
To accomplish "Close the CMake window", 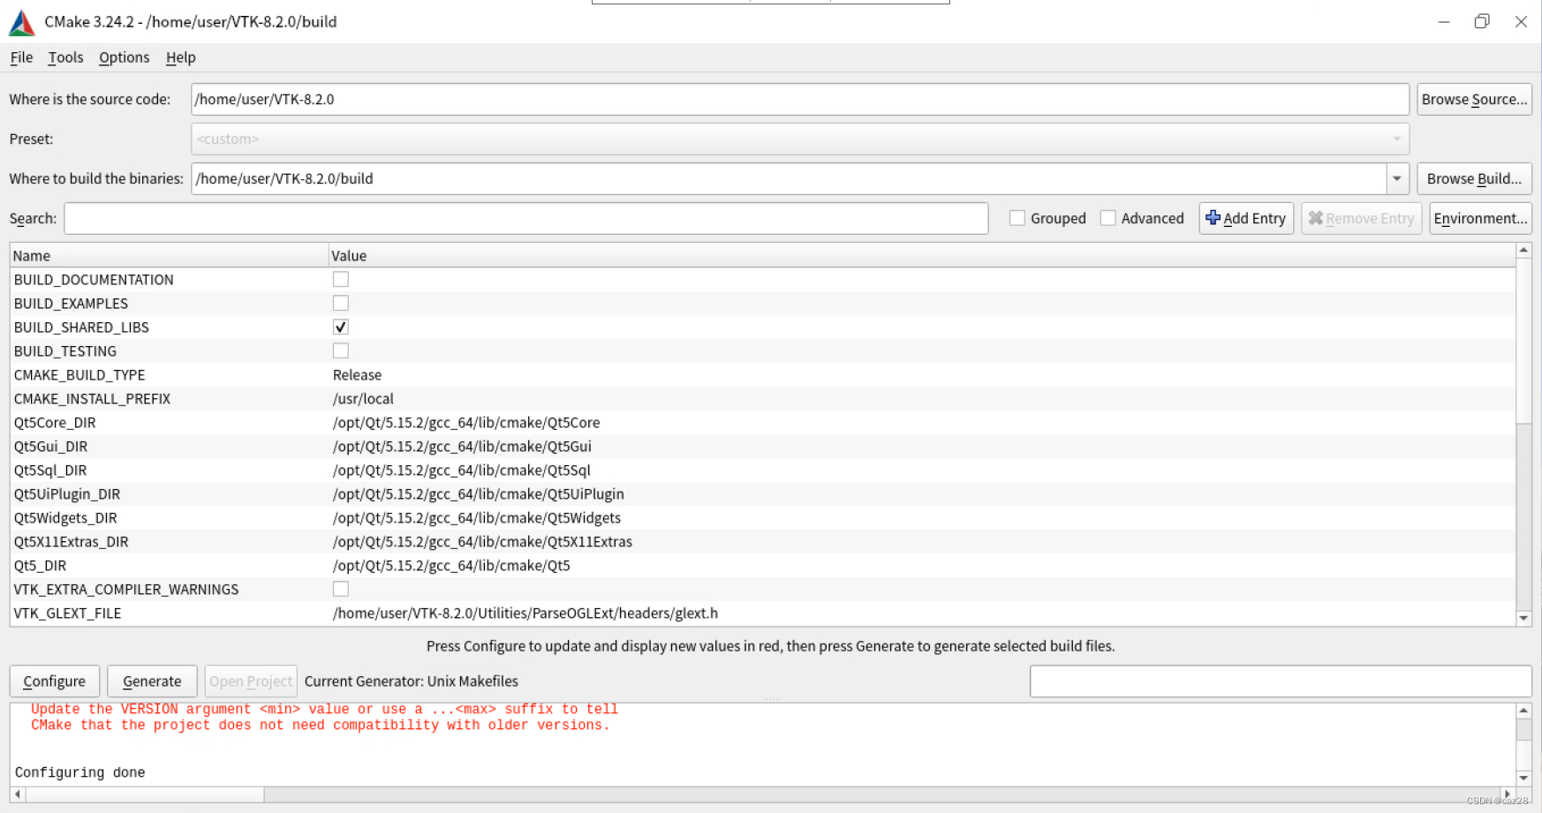I will tap(1521, 21).
